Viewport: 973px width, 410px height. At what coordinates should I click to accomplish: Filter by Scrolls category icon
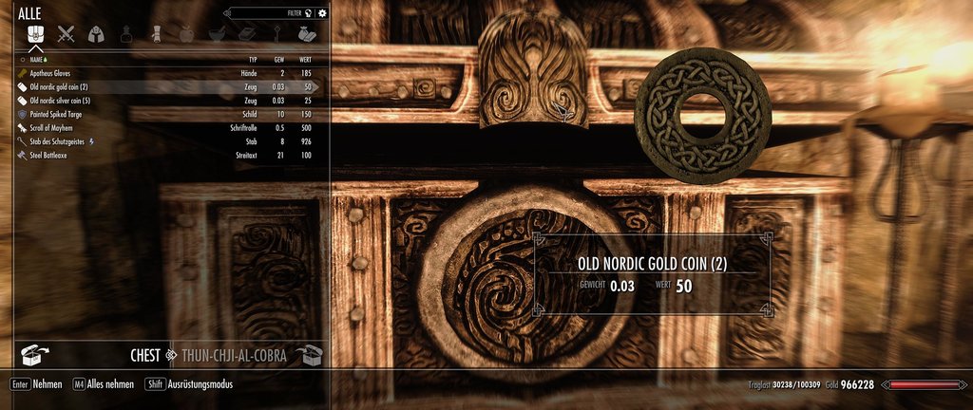(x=157, y=34)
